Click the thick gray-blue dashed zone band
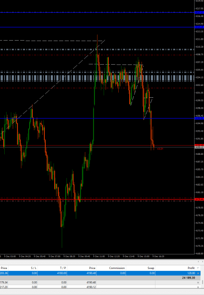Viewport: 204px width, 295px height. click(x=97, y=78)
